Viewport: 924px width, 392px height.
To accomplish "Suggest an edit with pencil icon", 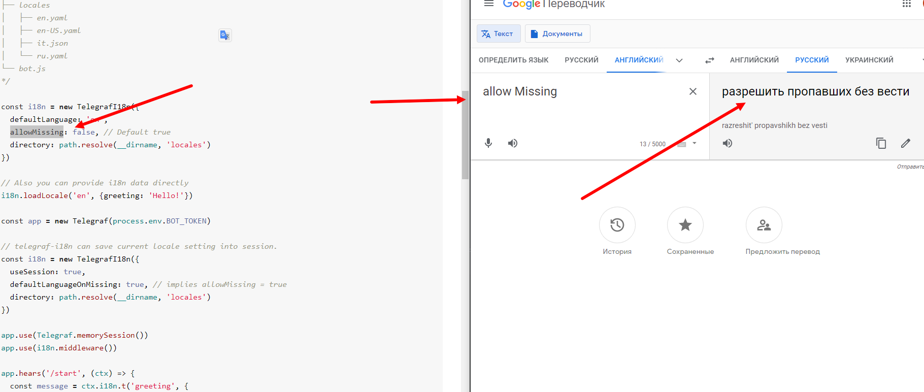I will coord(906,143).
